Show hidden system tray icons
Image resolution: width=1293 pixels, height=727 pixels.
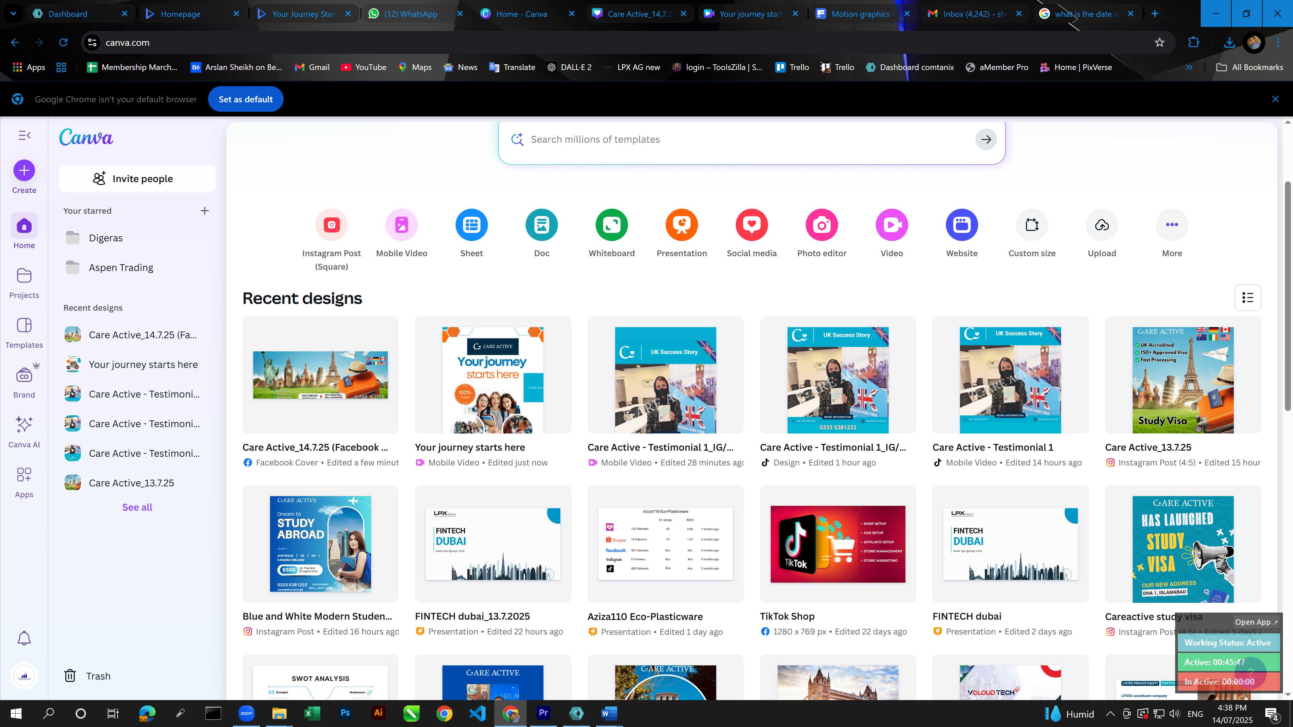click(x=1110, y=714)
